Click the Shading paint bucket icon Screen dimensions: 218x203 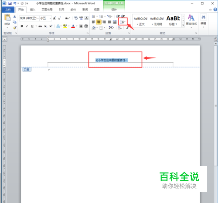click(94, 27)
